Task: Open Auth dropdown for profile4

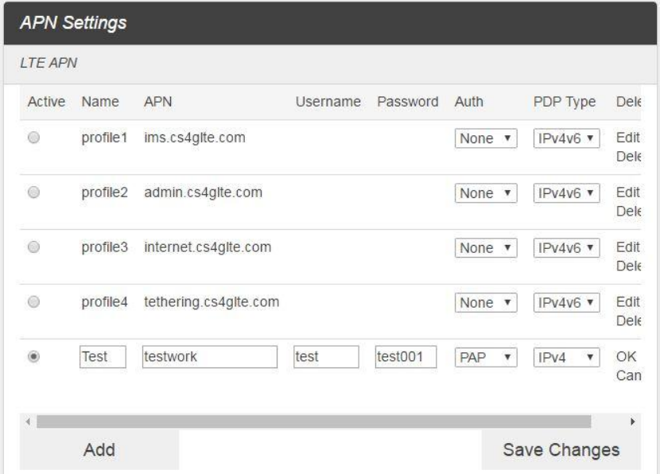Action: point(486,303)
